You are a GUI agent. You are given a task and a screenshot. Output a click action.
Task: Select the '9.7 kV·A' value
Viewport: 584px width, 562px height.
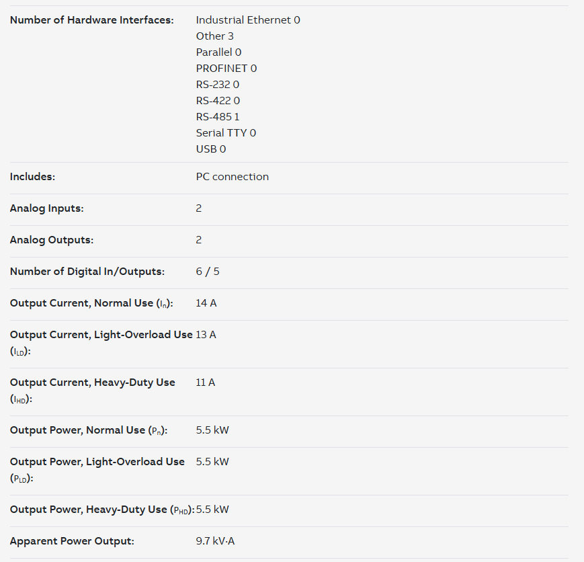215,541
